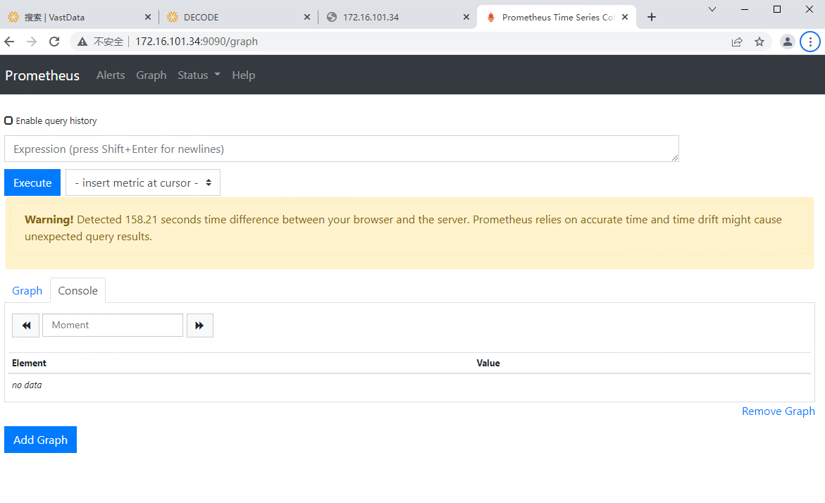
Task: Switch to the VastData browser tab
Action: tap(80, 17)
